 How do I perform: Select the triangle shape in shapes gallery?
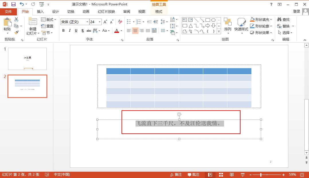(191, 26)
